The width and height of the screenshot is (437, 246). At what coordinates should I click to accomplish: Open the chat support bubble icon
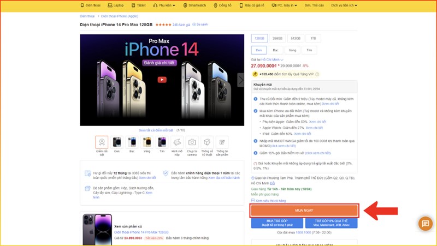click(x=426, y=223)
